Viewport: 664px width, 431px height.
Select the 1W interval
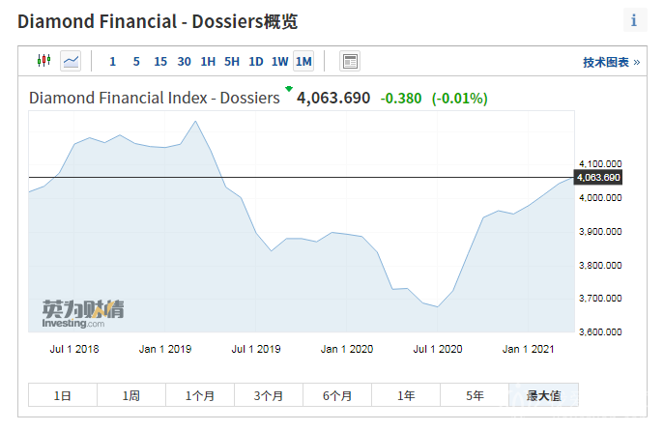[x=279, y=62]
